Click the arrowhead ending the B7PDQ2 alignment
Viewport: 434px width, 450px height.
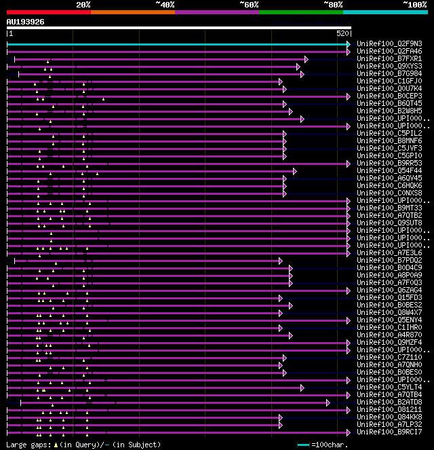281,261
